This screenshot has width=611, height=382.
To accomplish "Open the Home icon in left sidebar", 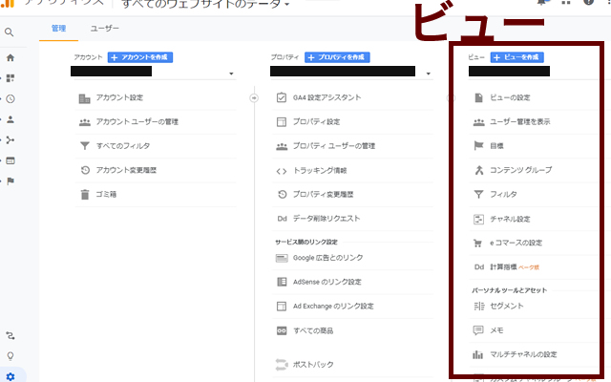I will [x=11, y=58].
